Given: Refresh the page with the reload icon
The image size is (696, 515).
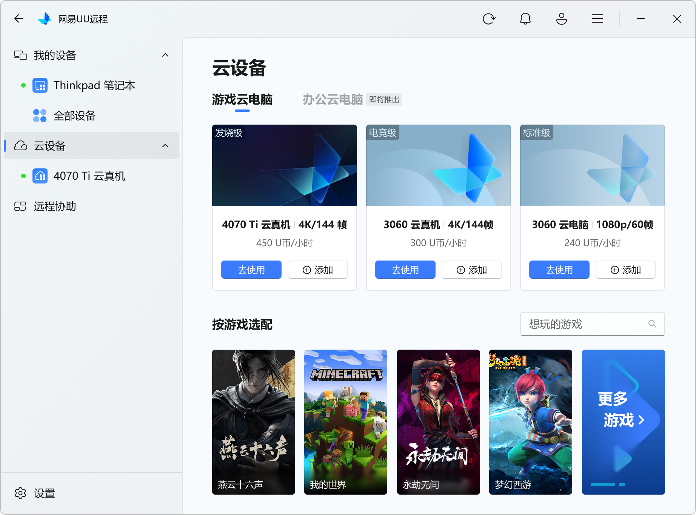Looking at the screenshot, I should tap(489, 19).
